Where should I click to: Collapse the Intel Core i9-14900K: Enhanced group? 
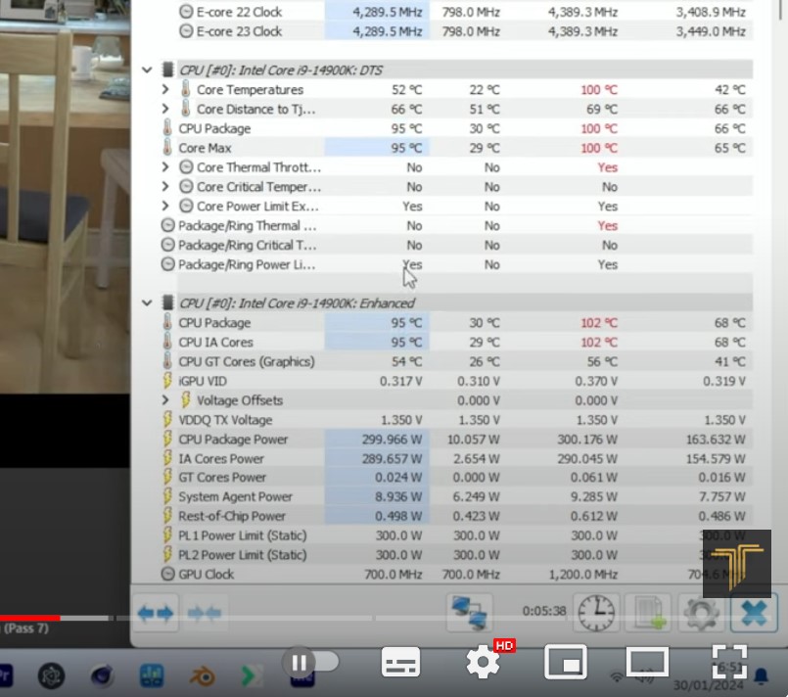147,303
